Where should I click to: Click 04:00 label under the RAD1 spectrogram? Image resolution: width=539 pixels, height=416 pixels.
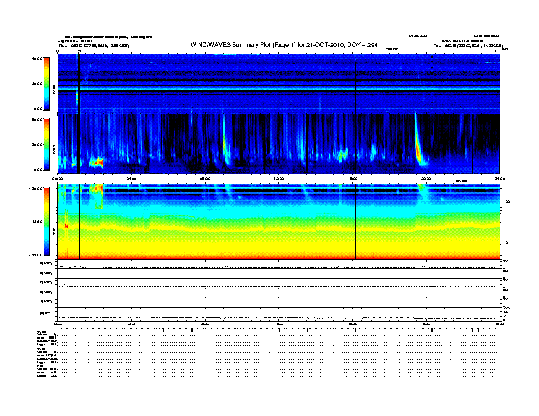coord(131,179)
